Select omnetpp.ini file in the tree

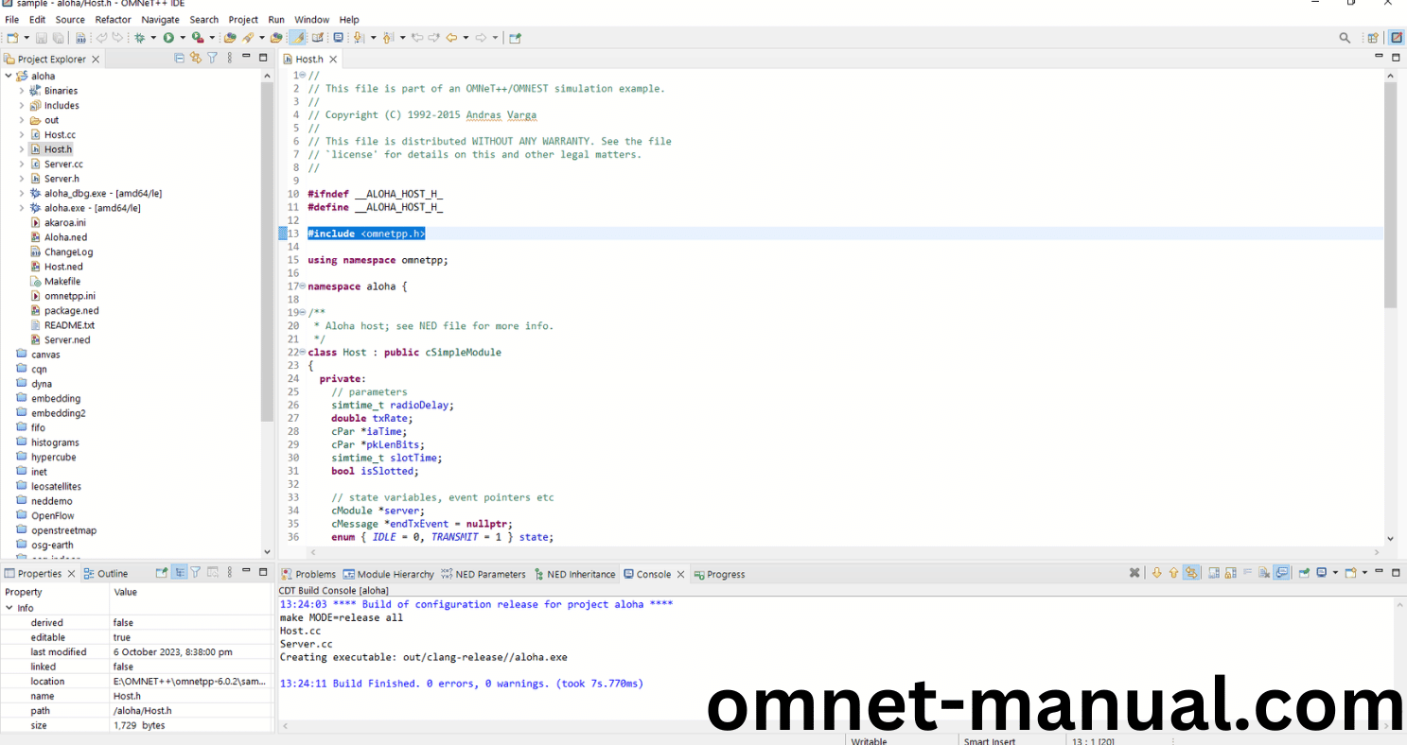69,296
